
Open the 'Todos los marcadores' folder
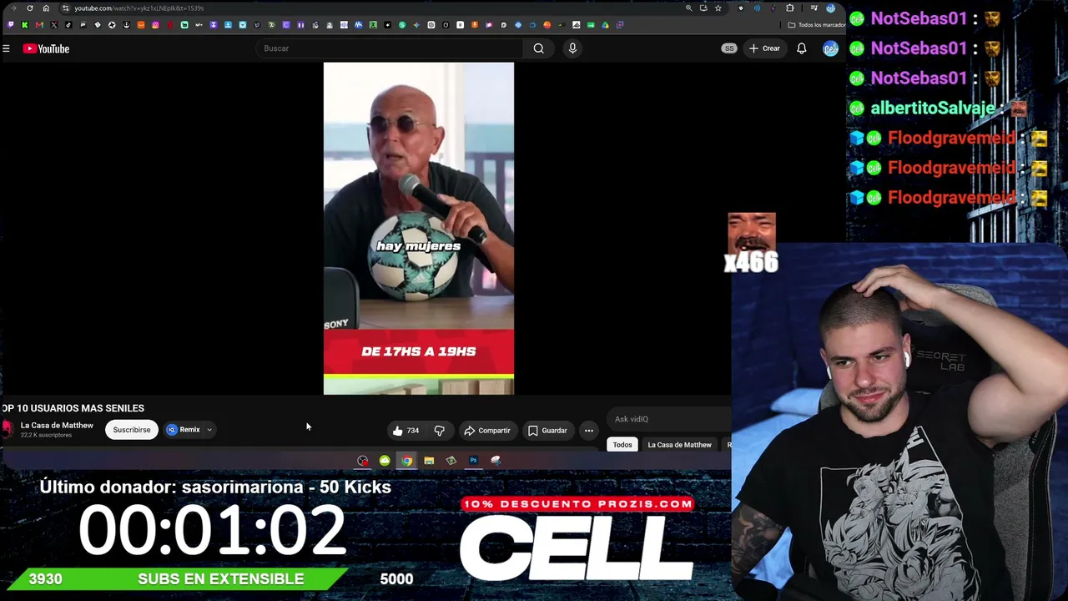click(817, 25)
